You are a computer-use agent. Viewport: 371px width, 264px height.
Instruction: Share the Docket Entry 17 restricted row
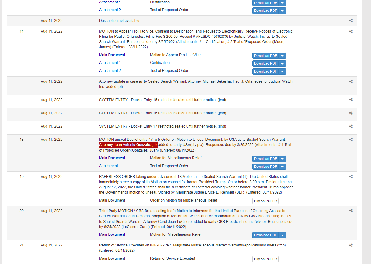[351, 126]
